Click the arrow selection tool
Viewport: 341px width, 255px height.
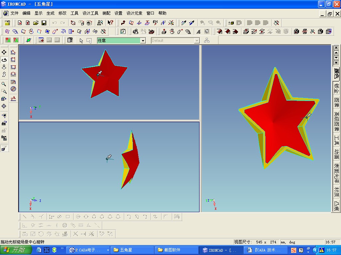point(81,41)
